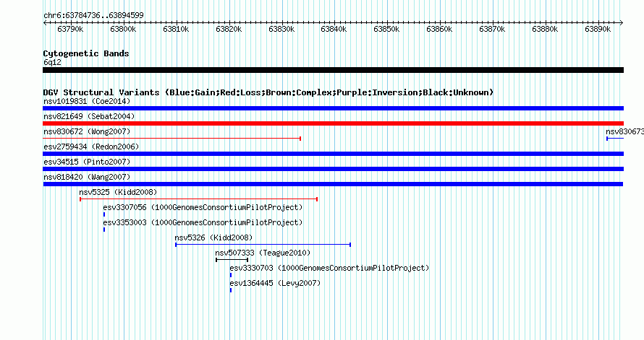This screenshot has height=340, width=644.
Task: Select the nsv507333 (Teague2010) black variant line
Action: (x=232, y=260)
